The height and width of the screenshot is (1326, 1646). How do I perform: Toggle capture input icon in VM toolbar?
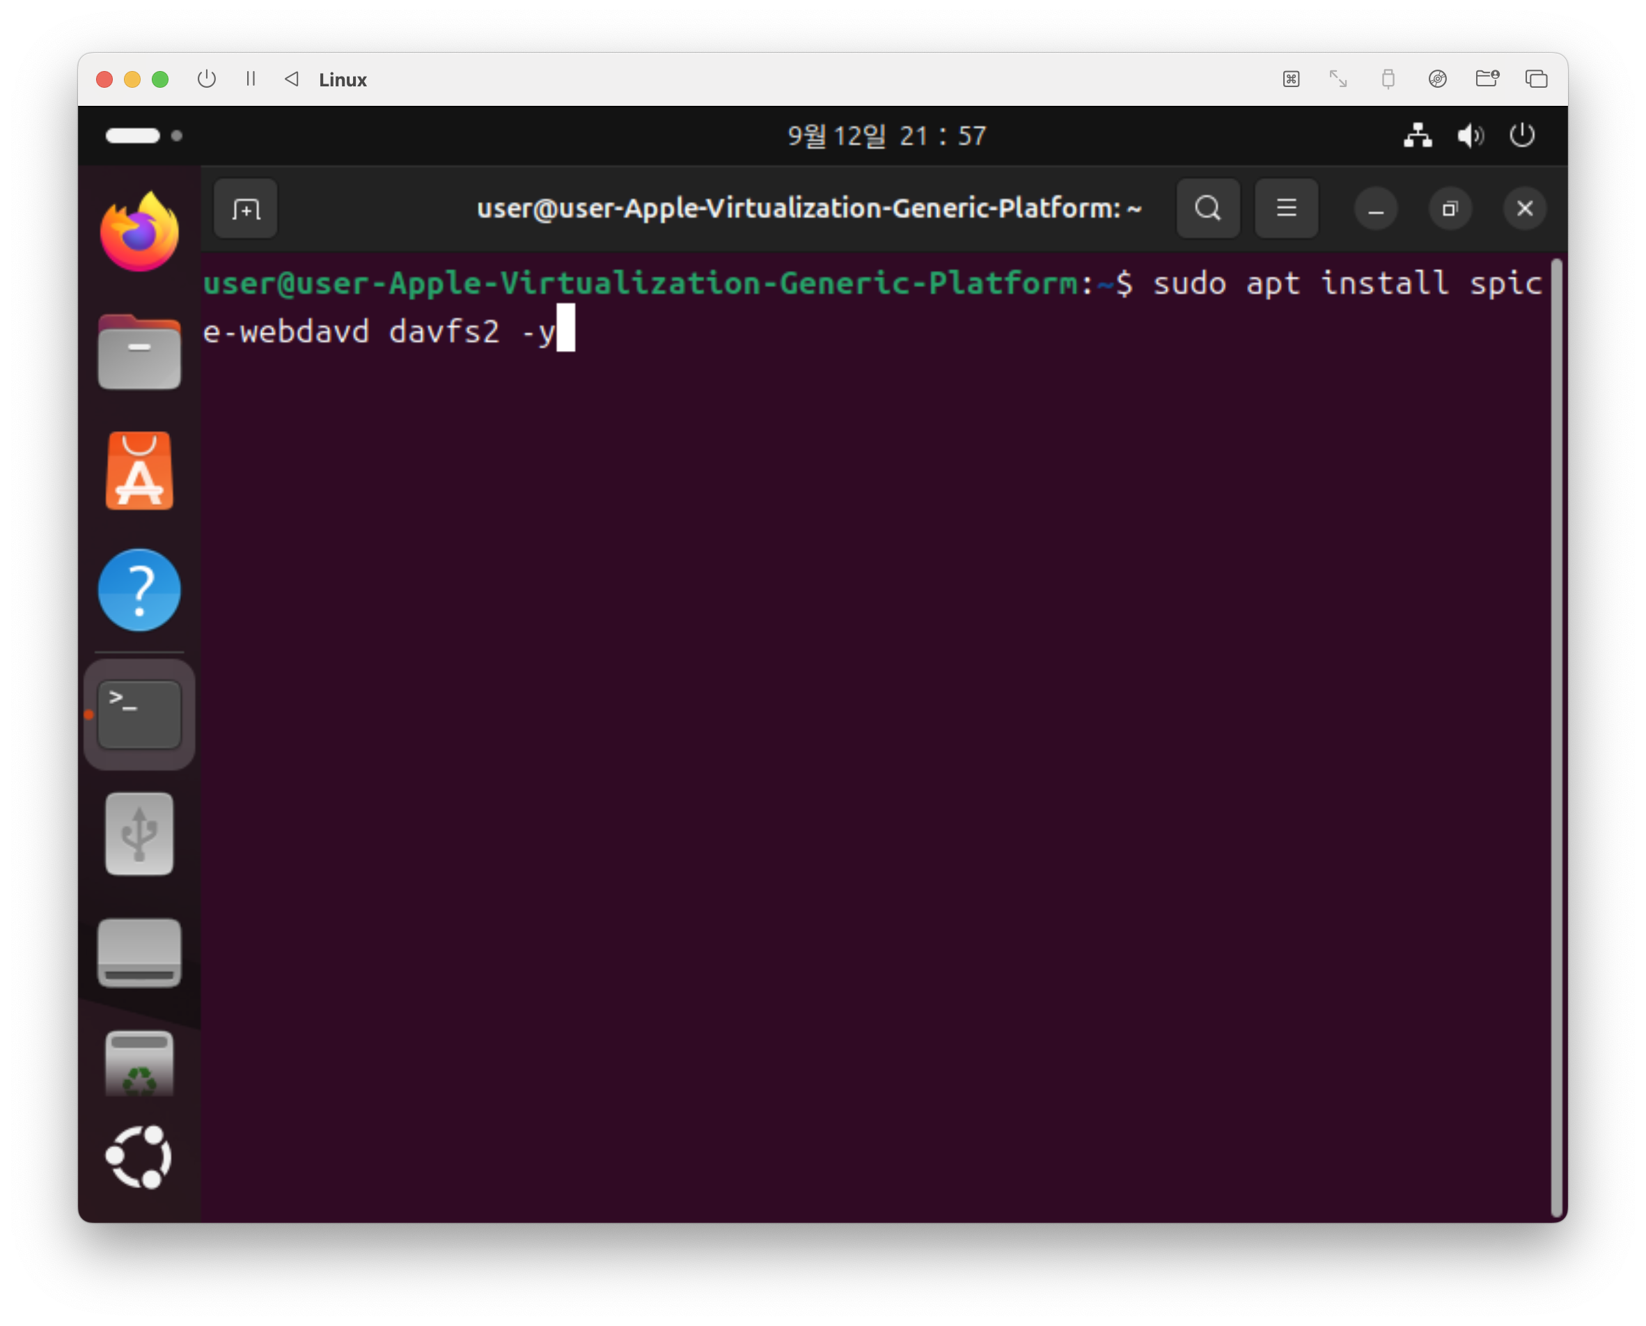[1291, 79]
